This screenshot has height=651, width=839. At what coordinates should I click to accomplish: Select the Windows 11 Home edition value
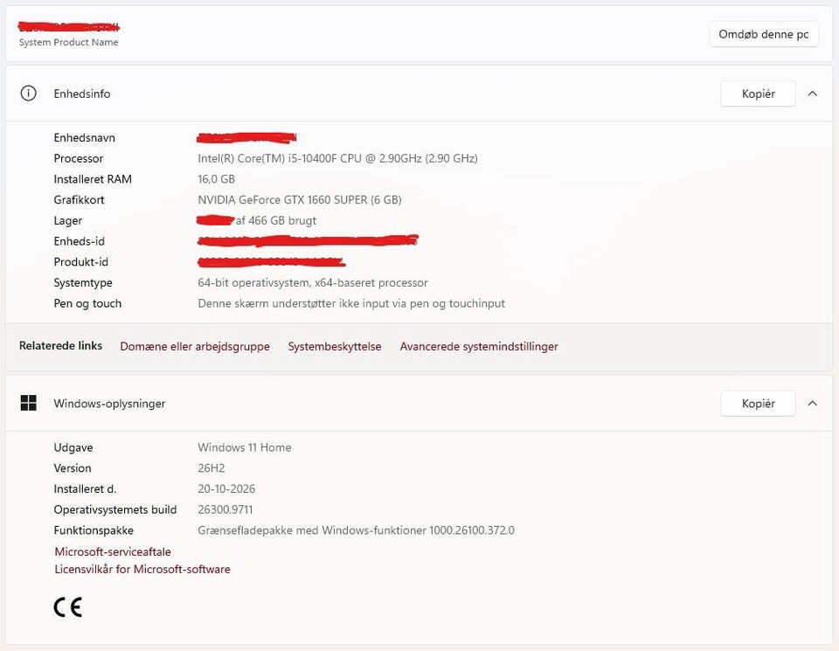coord(245,447)
